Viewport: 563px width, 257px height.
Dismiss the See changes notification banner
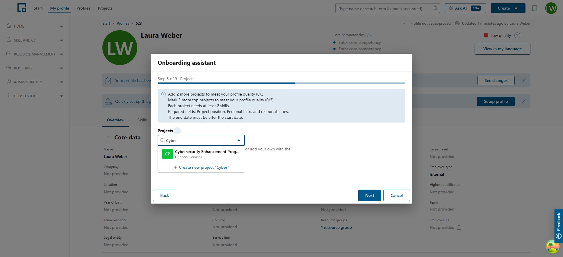tap(523, 80)
